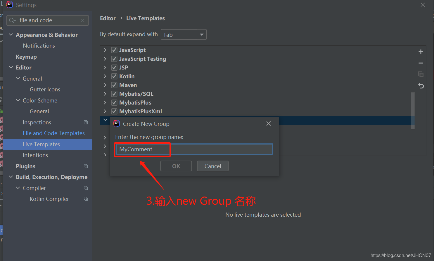Expand the MybatisPlus template group
The width and height of the screenshot is (434, 261).
pyautogui.click(x=105, y=102)
